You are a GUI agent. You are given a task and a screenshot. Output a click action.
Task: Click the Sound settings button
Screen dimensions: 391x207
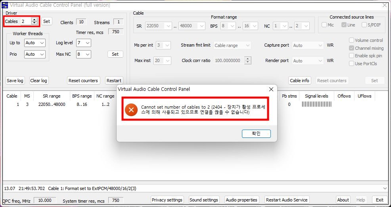(204, 200)
